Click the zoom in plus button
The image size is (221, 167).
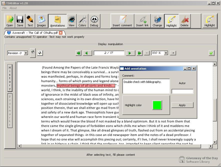(173, 53)
